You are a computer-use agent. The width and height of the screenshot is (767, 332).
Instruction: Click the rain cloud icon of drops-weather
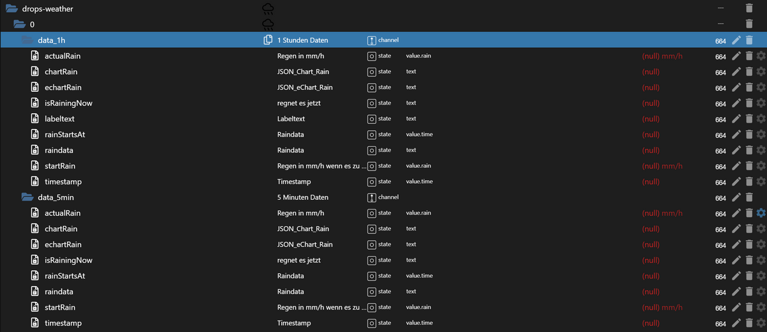(x=268, y=9)
